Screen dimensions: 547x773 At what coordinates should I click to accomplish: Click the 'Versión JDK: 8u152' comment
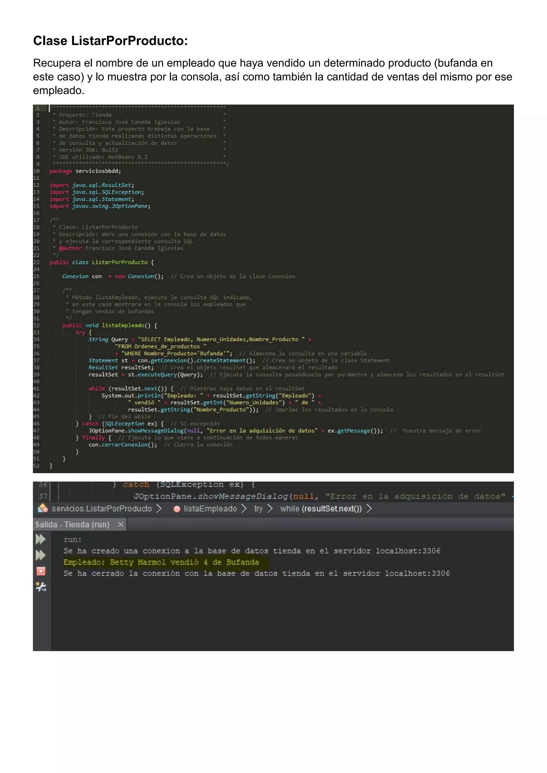click(89, 150)
